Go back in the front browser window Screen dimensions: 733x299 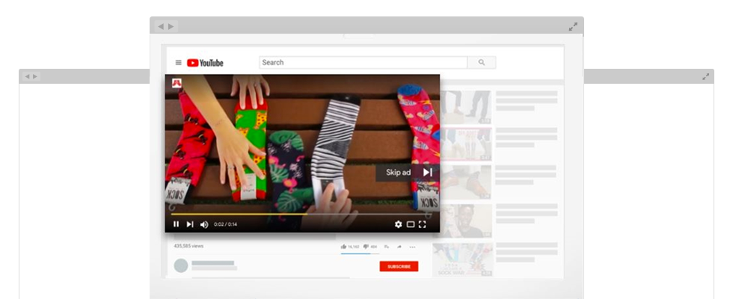[x=161, y=27]
